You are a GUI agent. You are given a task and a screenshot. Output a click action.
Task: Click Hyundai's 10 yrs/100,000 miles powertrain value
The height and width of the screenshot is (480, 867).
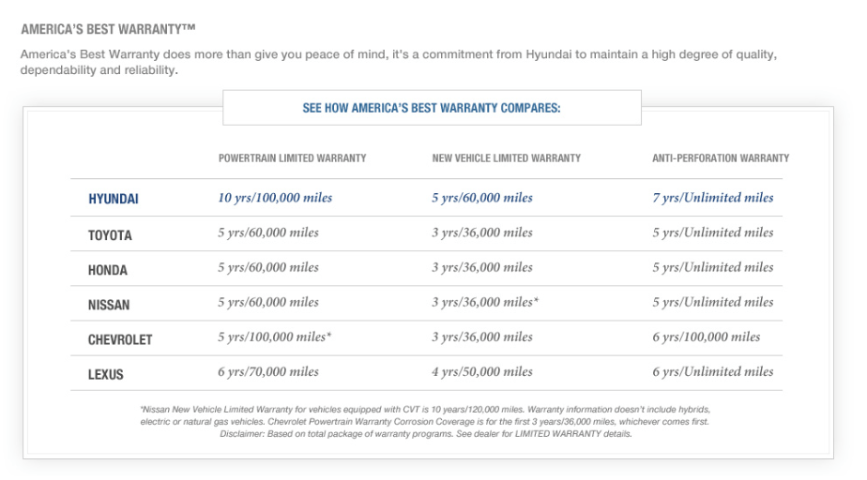pyautogui.click(x=275, y=198)
